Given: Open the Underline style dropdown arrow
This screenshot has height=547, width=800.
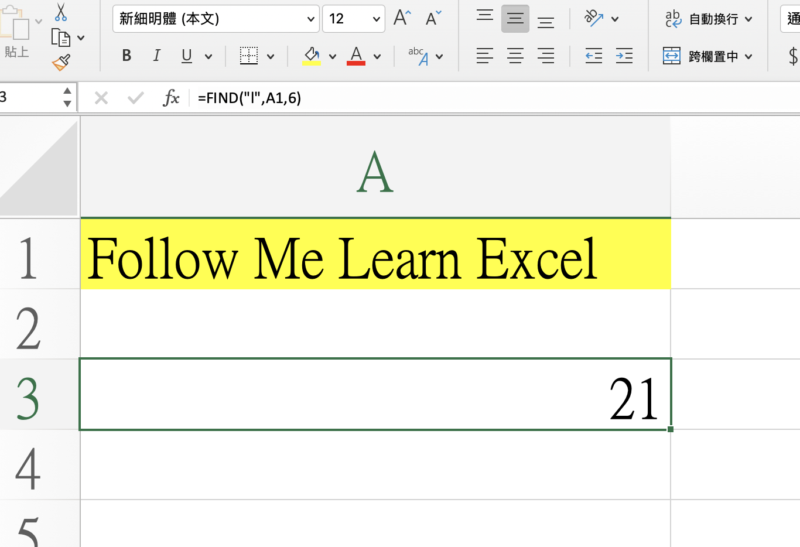Looking at the screenshot, I should click(x=208, y=56).
